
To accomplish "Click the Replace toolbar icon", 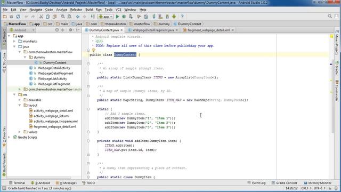I will coord(69,17).
